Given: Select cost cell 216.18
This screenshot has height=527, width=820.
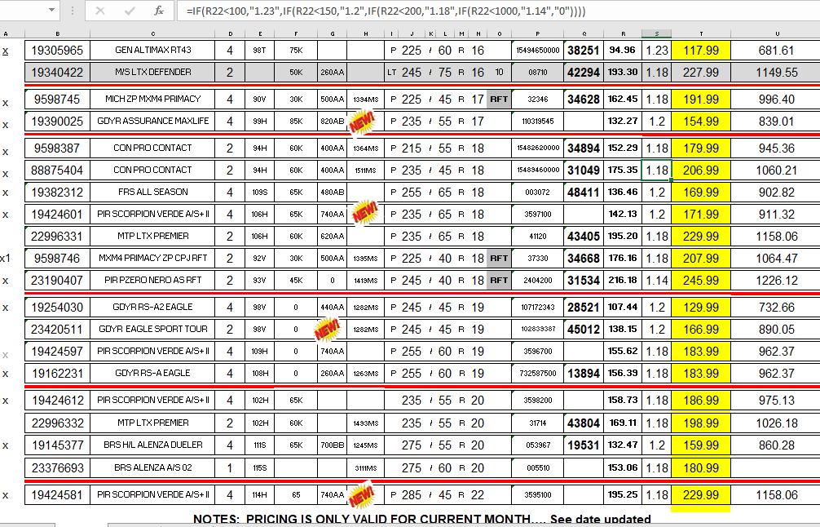Looking at the screenshot, I should [x=623, y=280].
